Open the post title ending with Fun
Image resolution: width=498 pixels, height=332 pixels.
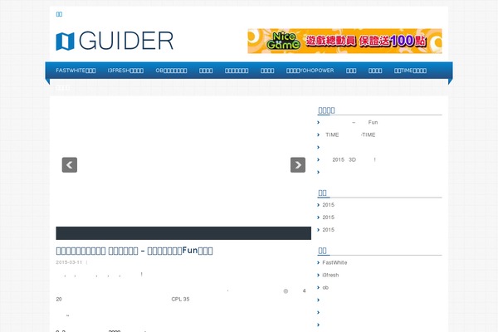coord(134,251)
